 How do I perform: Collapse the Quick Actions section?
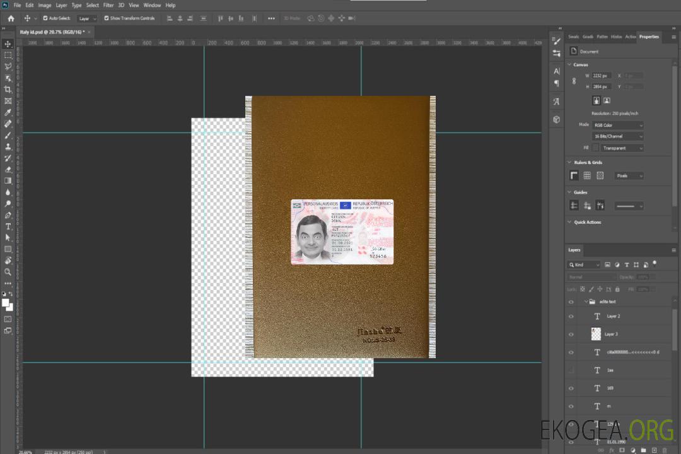(x=569, y=222)
